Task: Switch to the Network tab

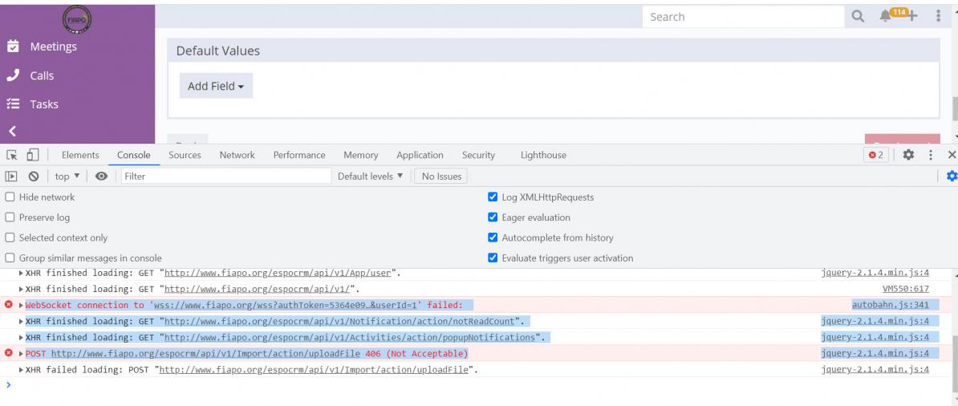Action: coord(237,155)
